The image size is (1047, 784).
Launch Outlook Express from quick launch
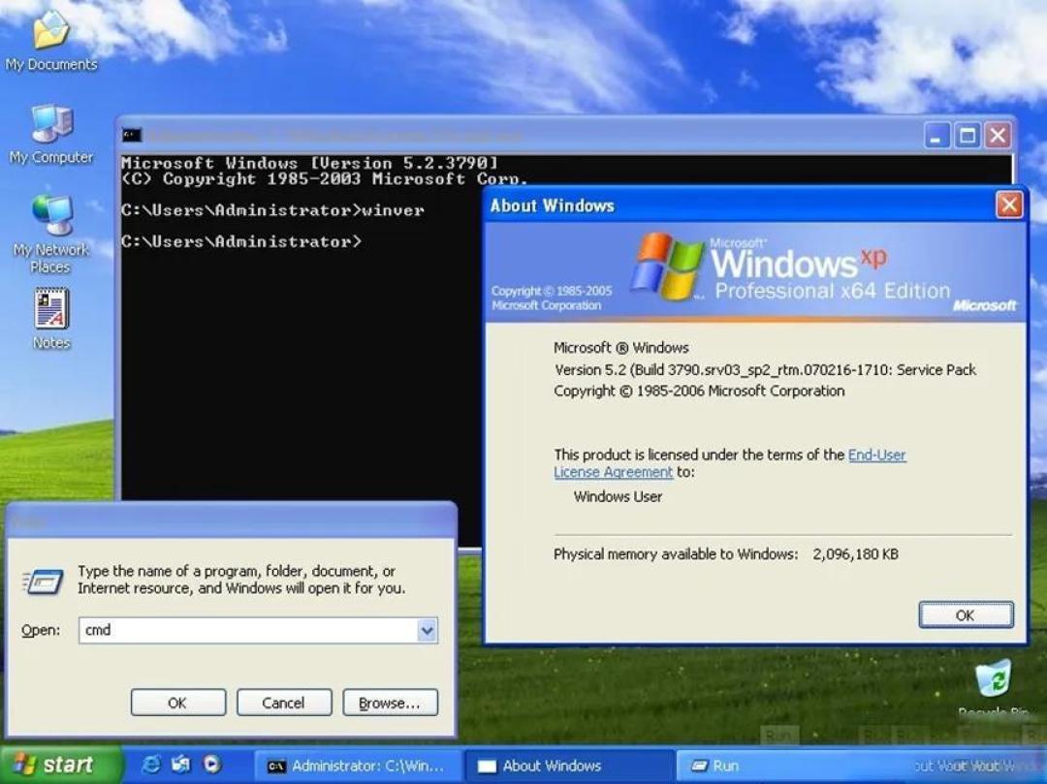point(180,765)
